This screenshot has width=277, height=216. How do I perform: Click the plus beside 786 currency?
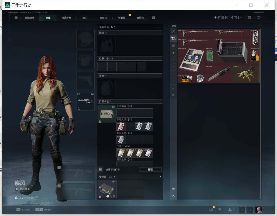241,17
